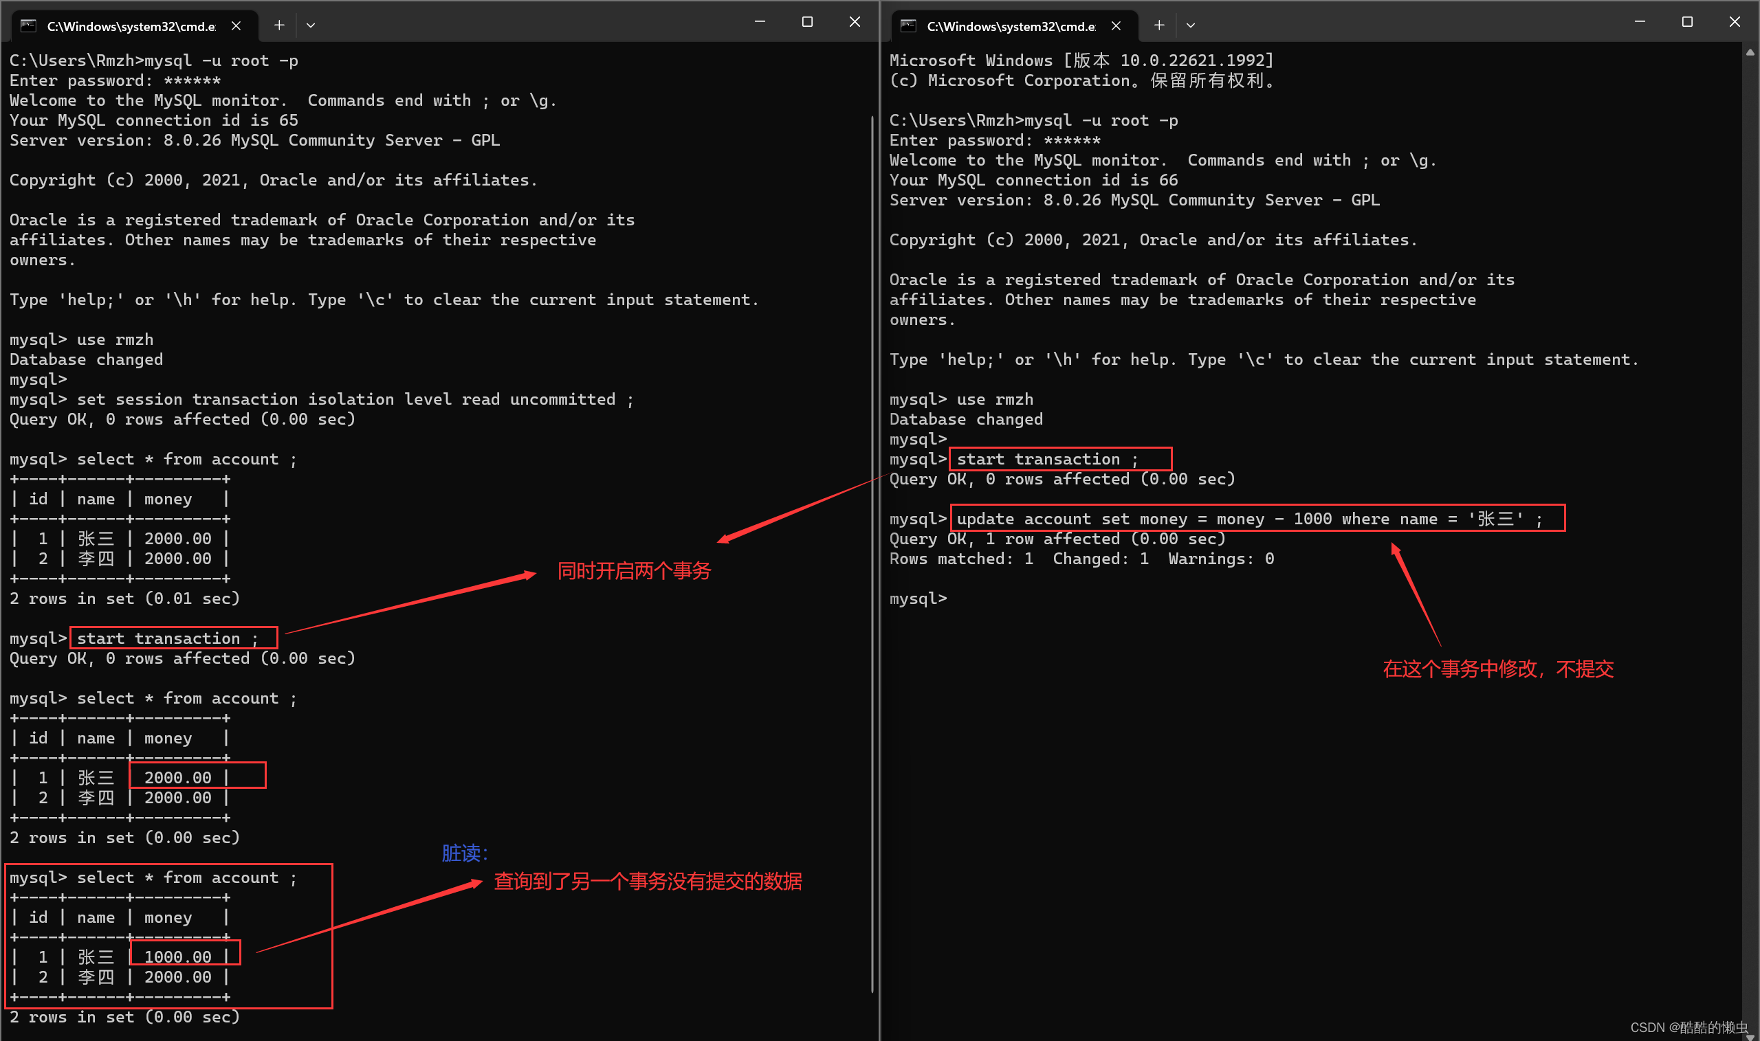Expand profile dropdown in left terminal

tap(311, 25)
